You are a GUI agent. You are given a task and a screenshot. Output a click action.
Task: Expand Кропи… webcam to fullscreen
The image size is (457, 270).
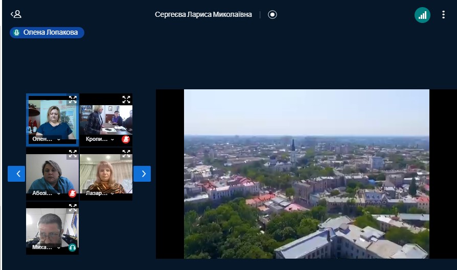pyautogui.click(x=126, y=100)
